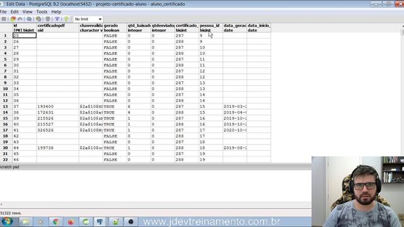Image resolution: width=404 pixels, height=227 pixels.
Task: Open the media player taskbar icon
Action: [40, 222]
